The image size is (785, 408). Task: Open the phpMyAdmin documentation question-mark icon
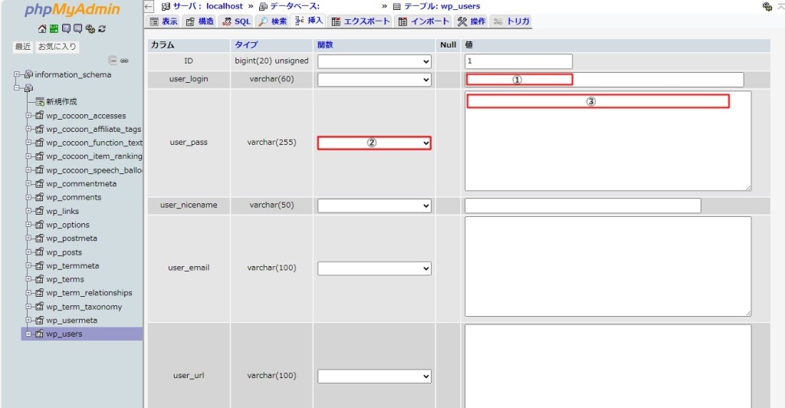click(66, 29)
